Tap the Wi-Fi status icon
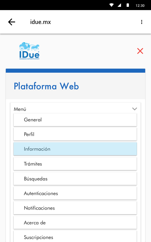The image size is (151, 242). pos(111,5)
